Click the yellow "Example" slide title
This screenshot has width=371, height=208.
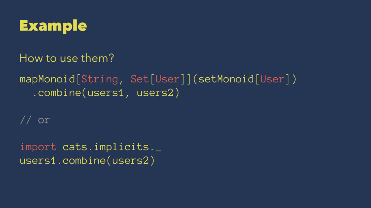(x=53, y=26)
